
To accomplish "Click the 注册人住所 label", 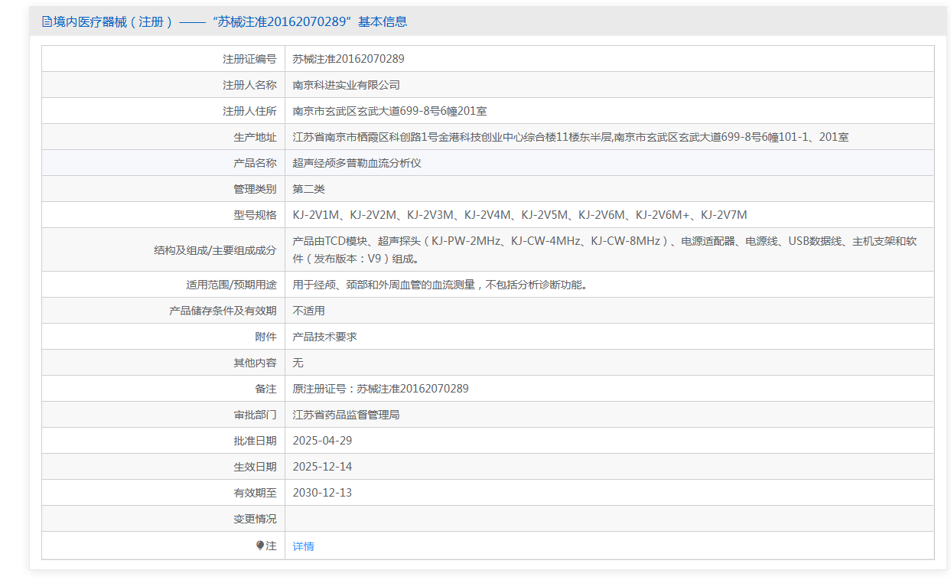I will coord(249,111).
